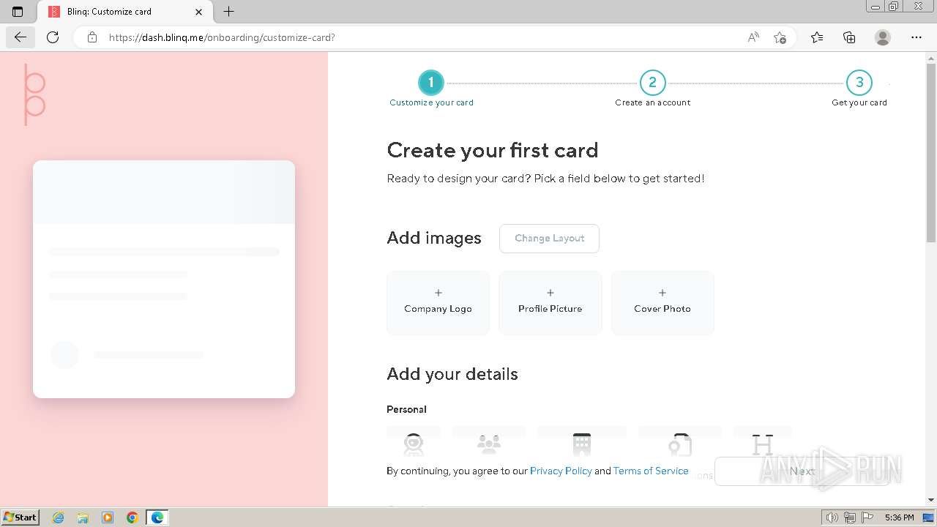Click the certificate document icon under Personal

(680, 444)
